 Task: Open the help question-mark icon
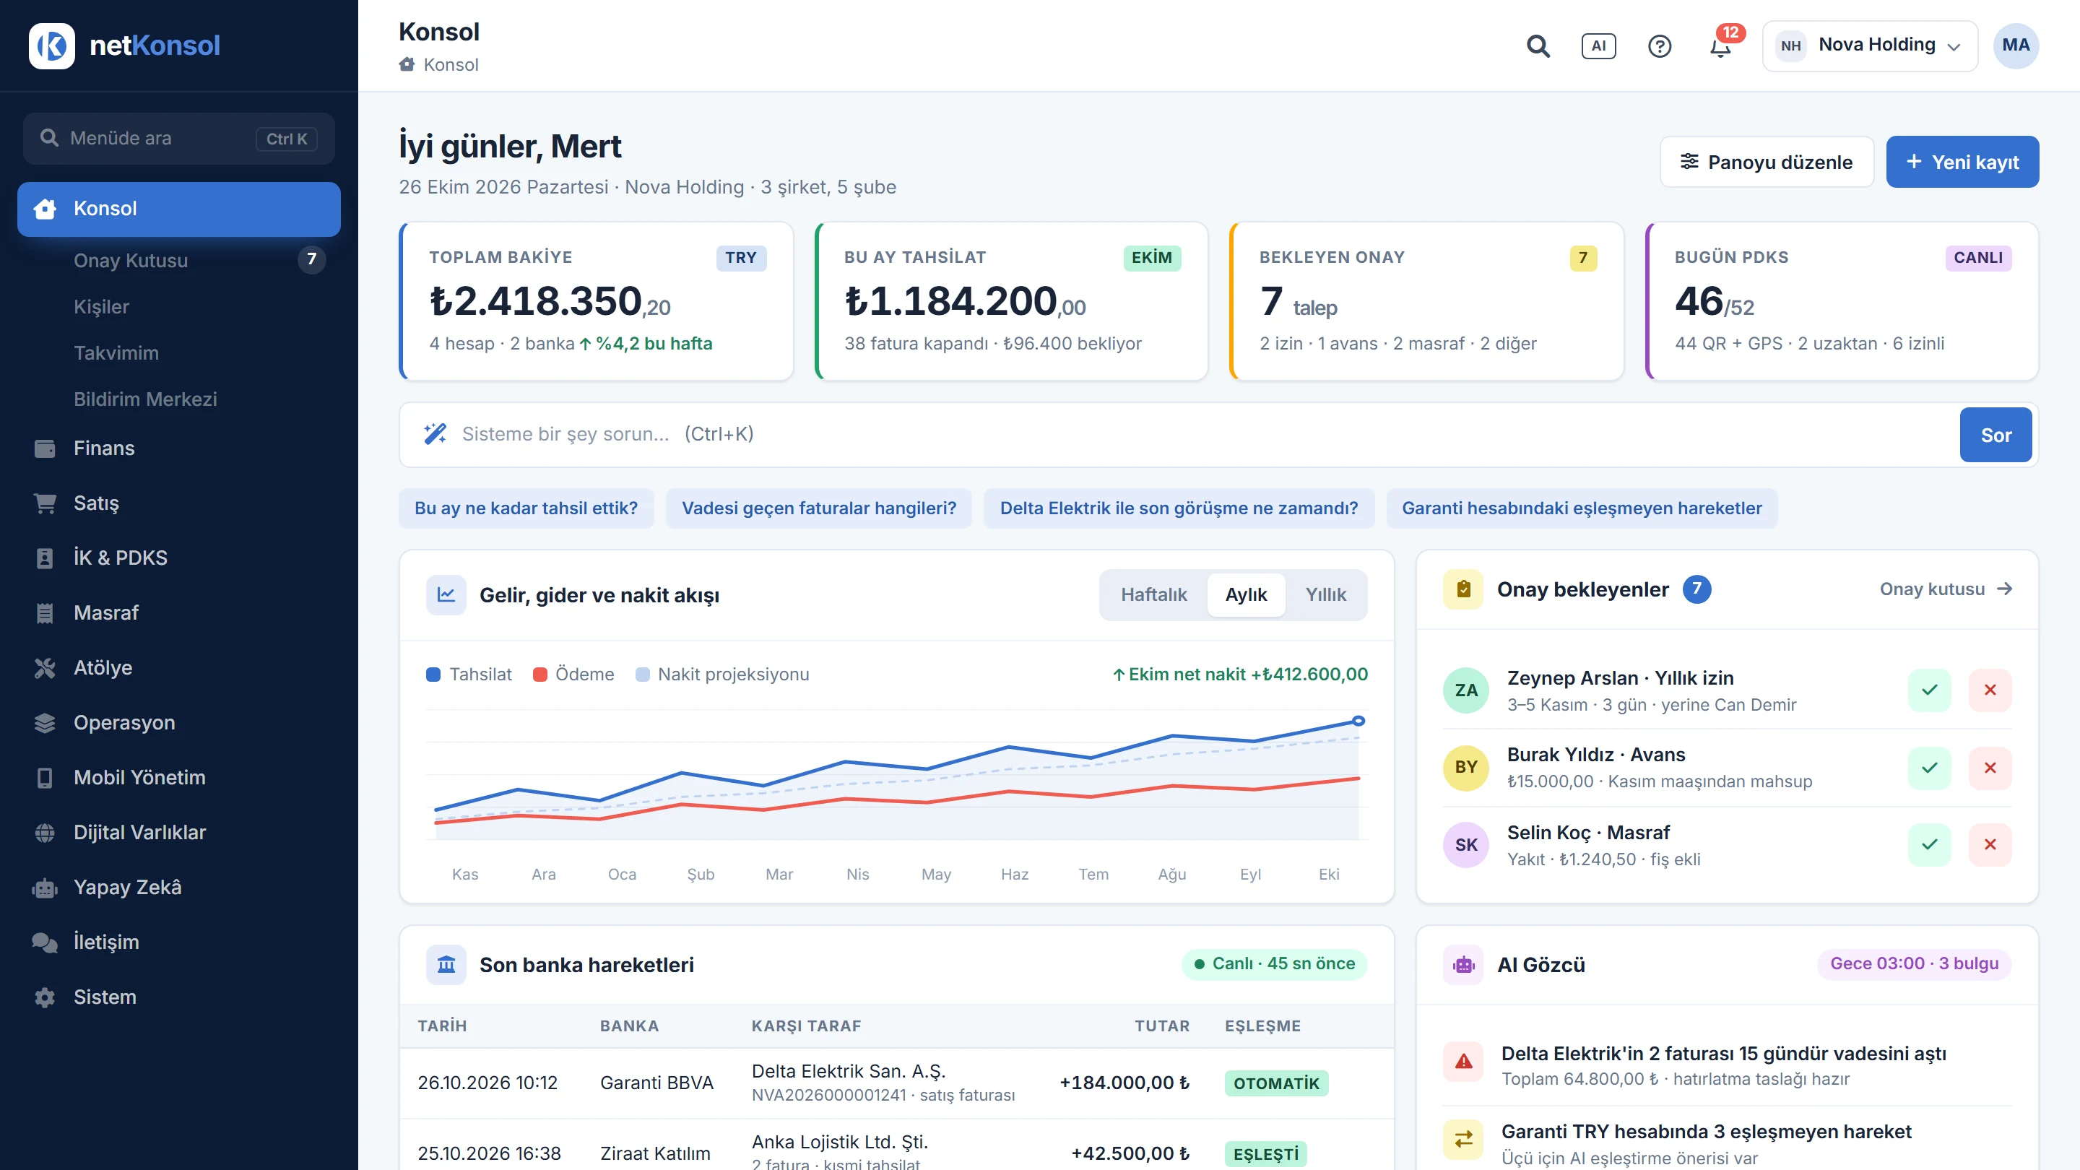click(x=1660, y=46)
